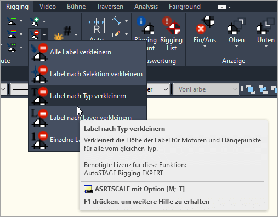Click the Anzeige panel title
This screenshot has height=217, width=278.
pos(234,61)
